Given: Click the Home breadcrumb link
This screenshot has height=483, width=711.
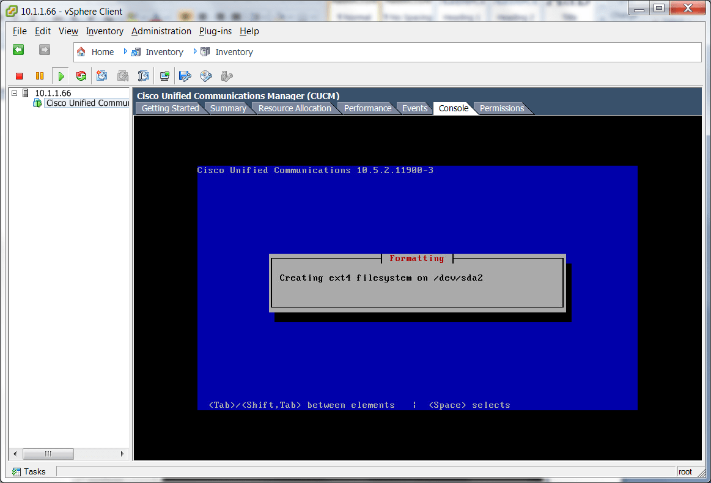Looking at the screenshot, I should 103,52.
